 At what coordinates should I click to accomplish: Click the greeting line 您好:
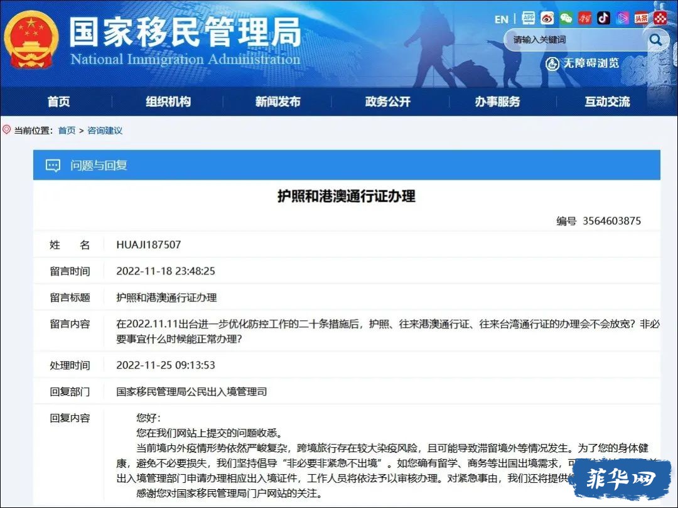point(148,418)
